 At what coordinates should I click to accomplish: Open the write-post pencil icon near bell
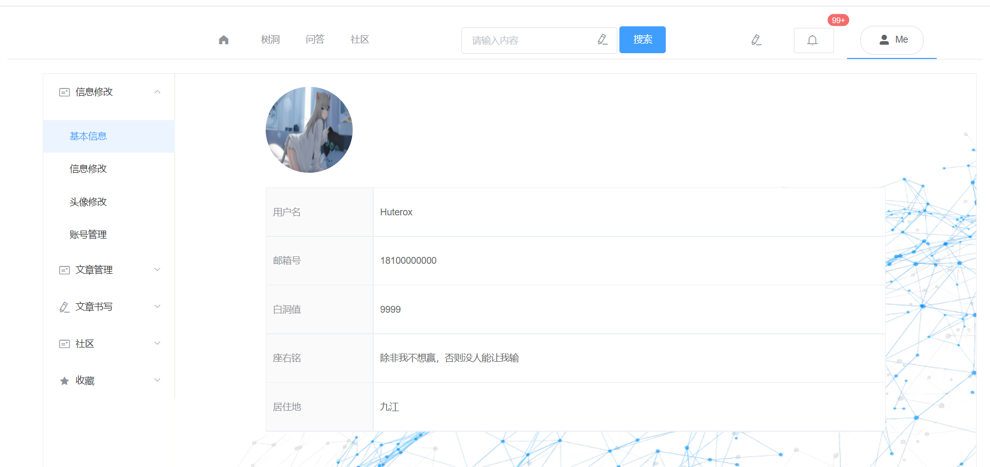point(756,40)
